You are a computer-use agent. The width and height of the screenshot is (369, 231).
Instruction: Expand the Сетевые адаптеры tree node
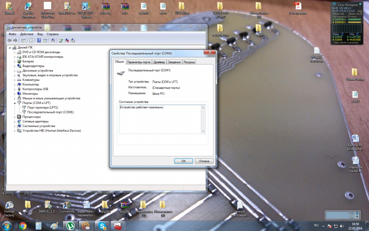pos(15,122)
